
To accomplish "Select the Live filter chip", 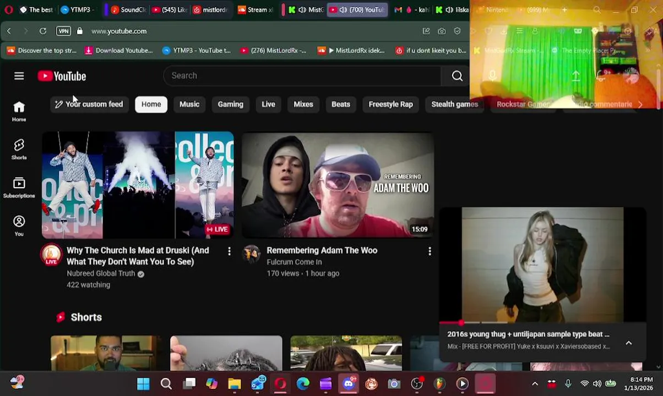I will [x=268, y=104].
